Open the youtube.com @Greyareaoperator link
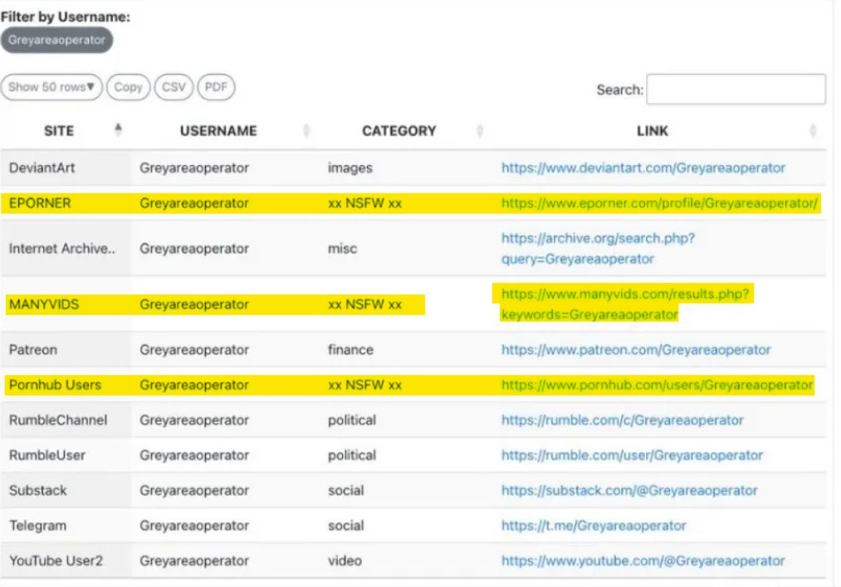841x587 pixels. 643,560
